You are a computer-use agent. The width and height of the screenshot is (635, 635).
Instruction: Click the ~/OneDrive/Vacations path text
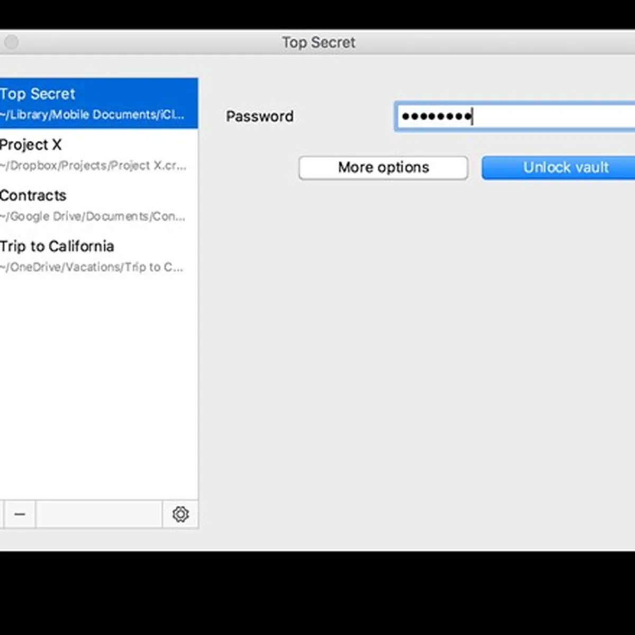92,267
